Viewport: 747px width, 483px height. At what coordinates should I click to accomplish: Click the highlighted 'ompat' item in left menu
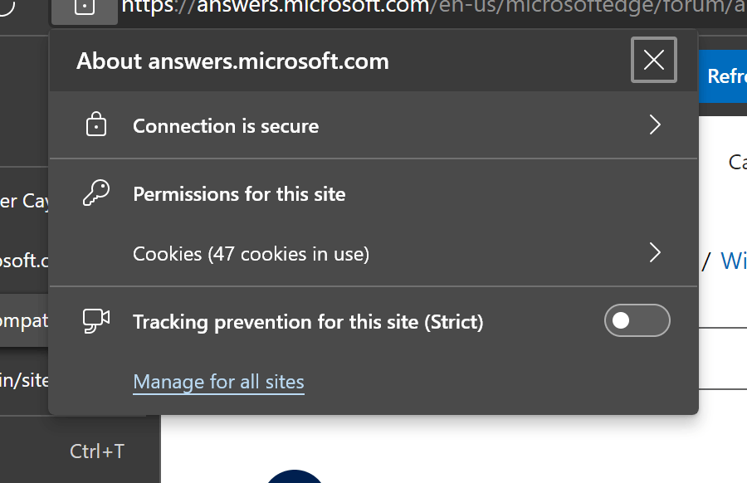tap(24, 320)
